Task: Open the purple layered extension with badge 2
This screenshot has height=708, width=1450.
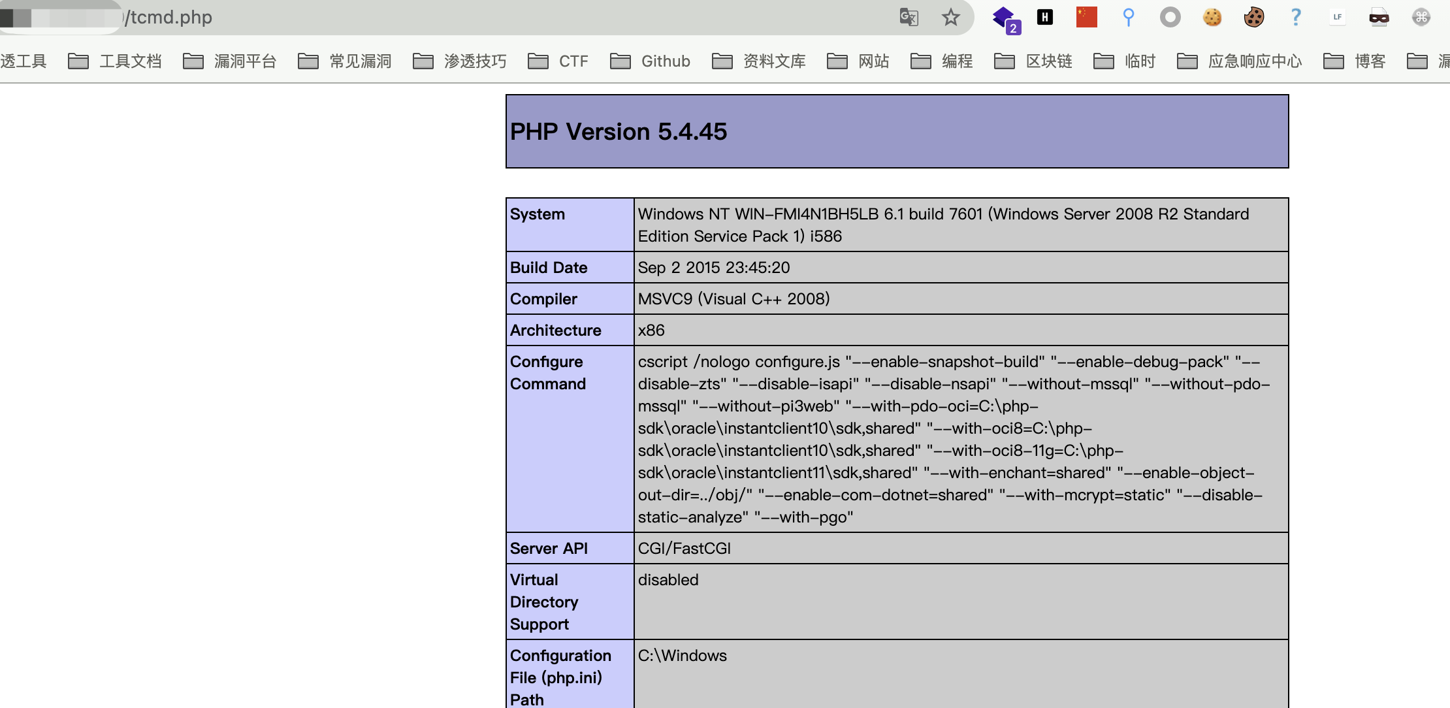Action: 1004,18
